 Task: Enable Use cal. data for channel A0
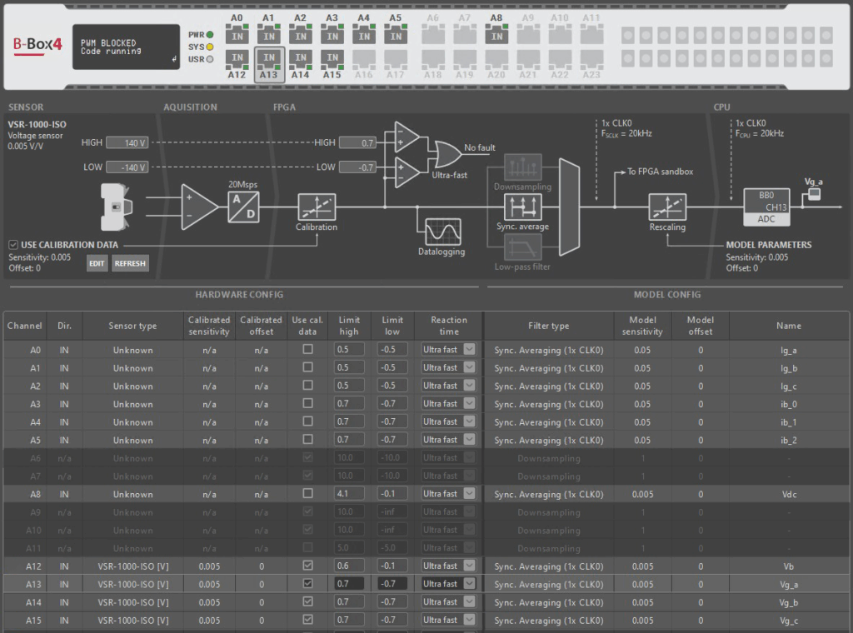tap(307, 350)
